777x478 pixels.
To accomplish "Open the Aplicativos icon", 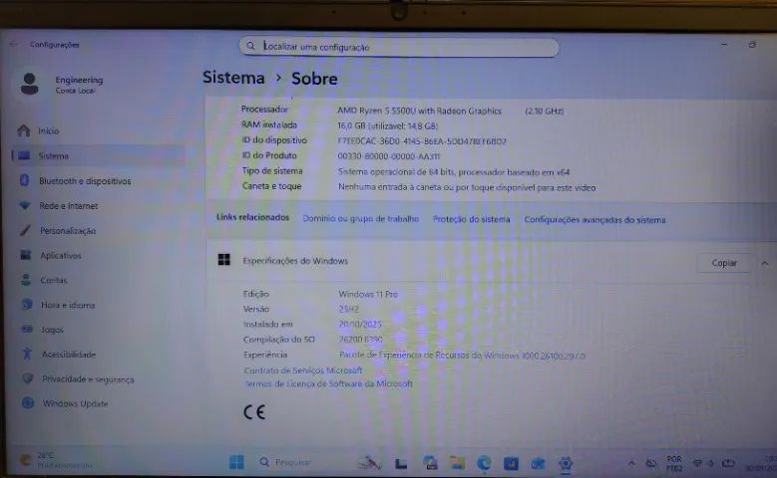I will (25, 255).
